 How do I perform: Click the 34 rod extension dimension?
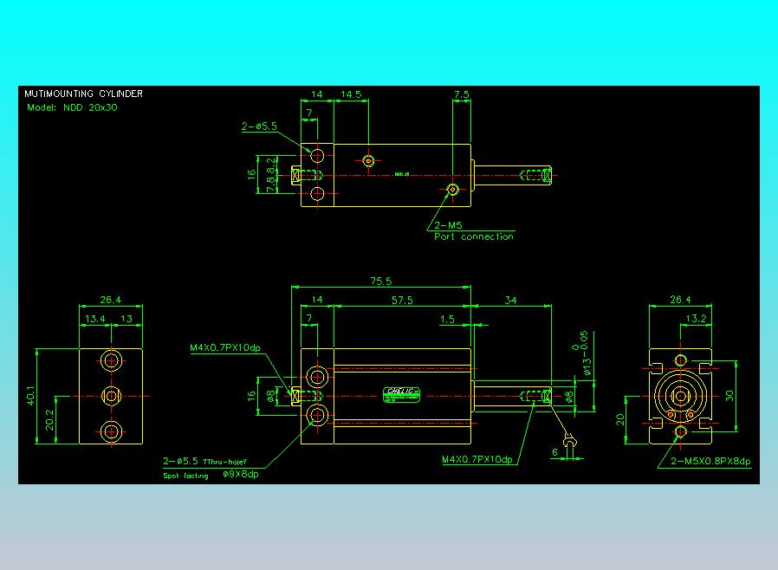coord(510,300)
